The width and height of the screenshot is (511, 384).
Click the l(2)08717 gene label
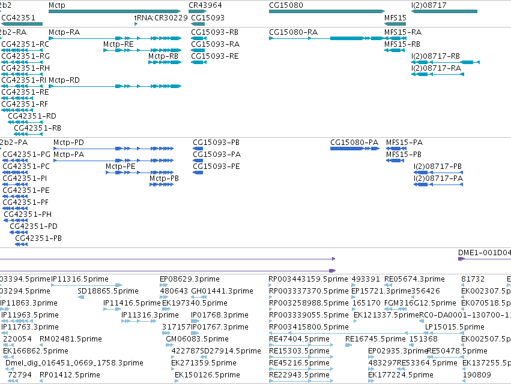point(429,5)
